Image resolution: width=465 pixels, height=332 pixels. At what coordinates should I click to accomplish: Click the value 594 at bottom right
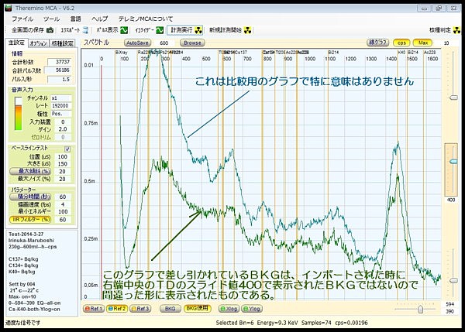pyautogui.click(x=449, y=304)
